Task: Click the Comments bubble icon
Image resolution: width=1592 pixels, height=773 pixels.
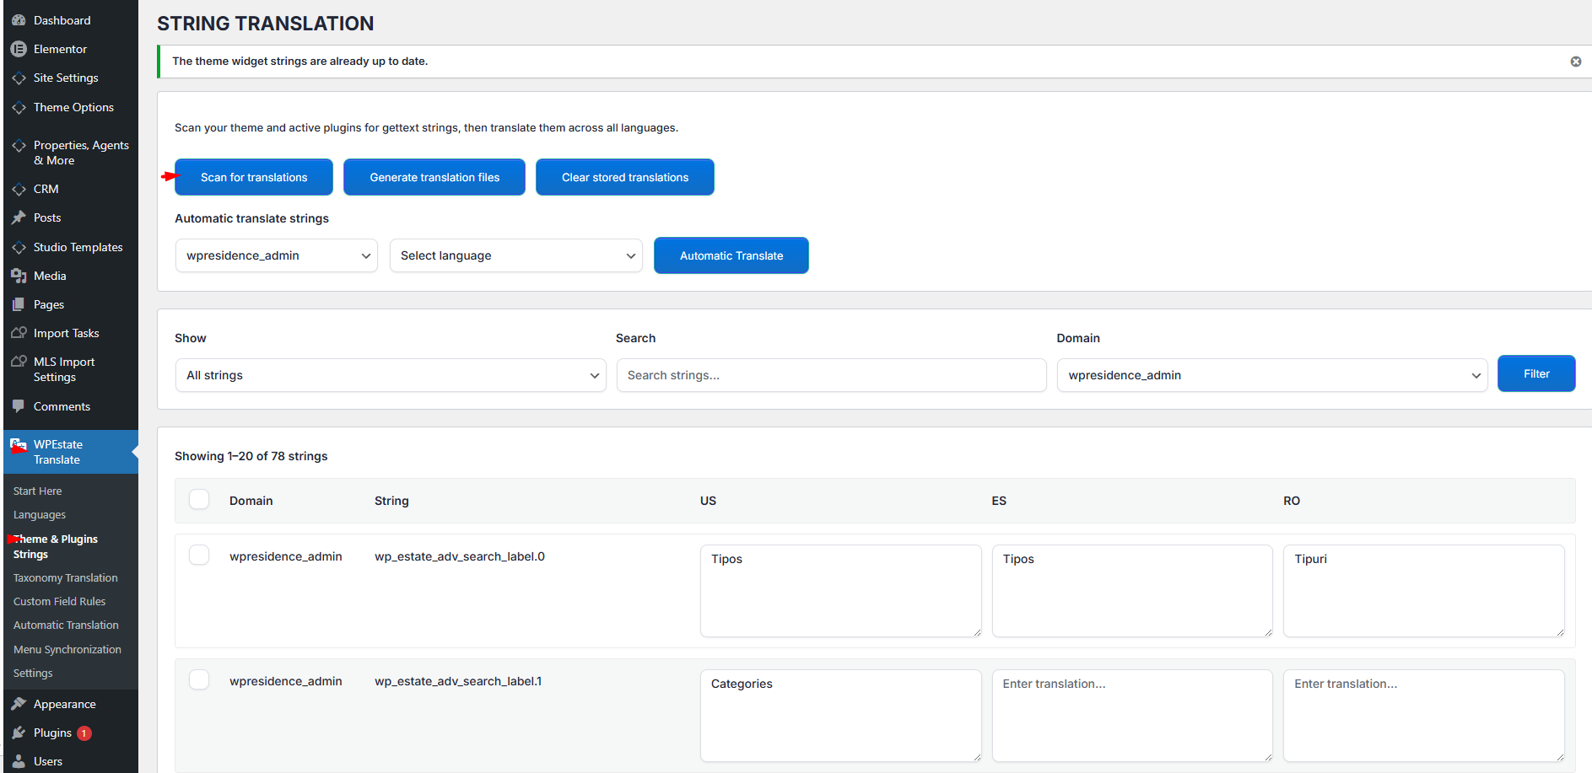Action: 19,406
